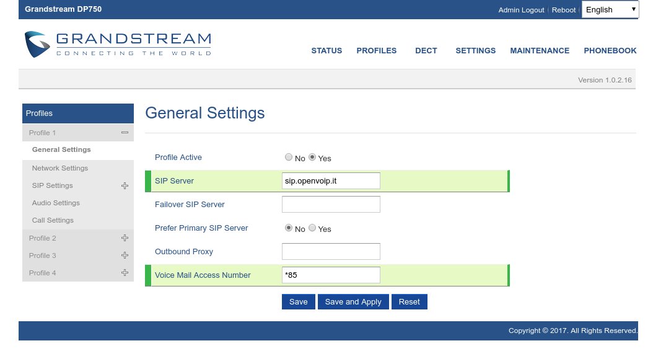Set Profile Active to No
The height and width of the screenshot is (351, 653).
click(289, 157)
